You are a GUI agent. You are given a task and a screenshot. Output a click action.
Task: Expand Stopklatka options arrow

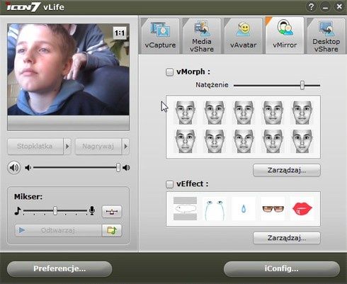[67, 147]
